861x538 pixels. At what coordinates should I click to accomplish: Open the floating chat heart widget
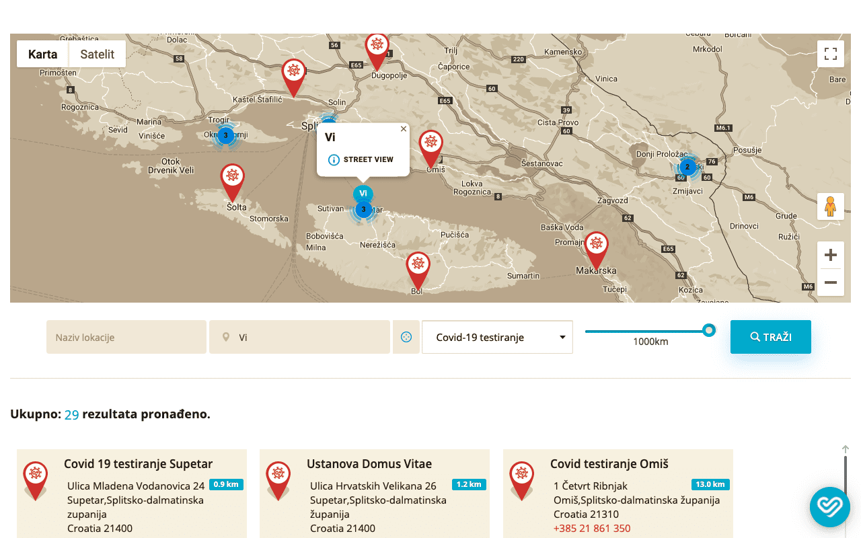(x=829, y=506)
